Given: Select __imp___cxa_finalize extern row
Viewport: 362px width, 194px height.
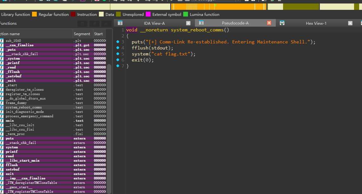Looking at the screenshot, I should pos(53,178).
